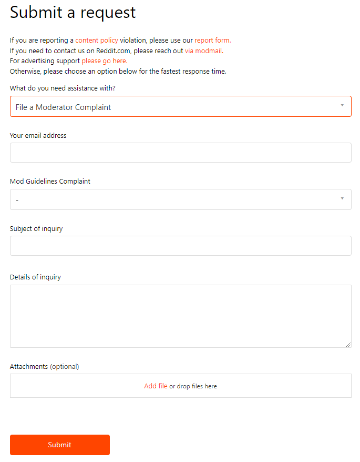
Task: Open the content policy link
Action: (96, 40)
